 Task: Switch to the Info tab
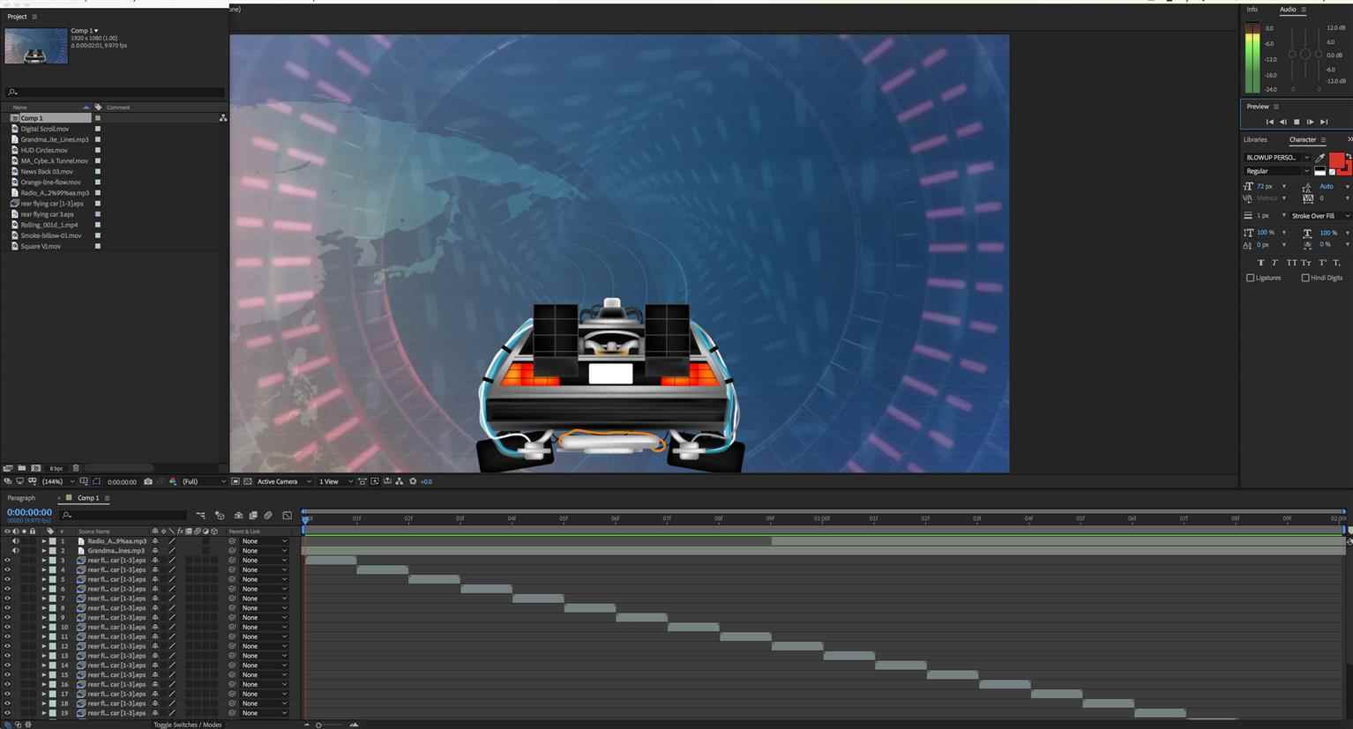[x=1252, y=10]
